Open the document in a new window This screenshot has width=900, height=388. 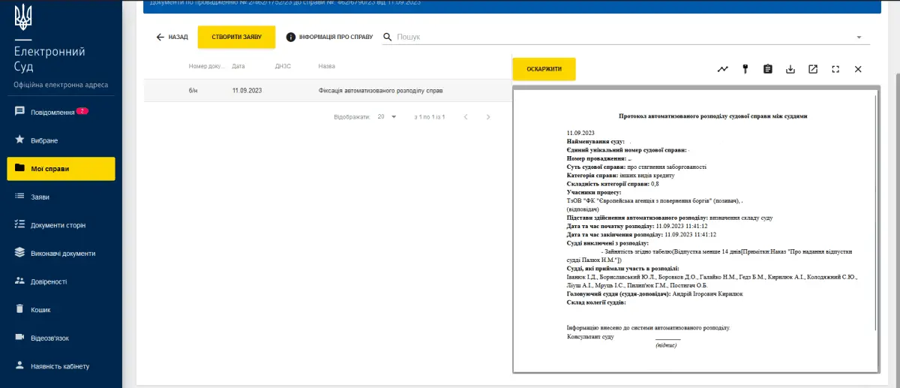pos(813,69)
